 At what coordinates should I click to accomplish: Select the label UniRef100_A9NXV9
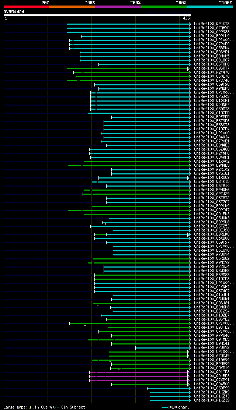click(212, 263)
